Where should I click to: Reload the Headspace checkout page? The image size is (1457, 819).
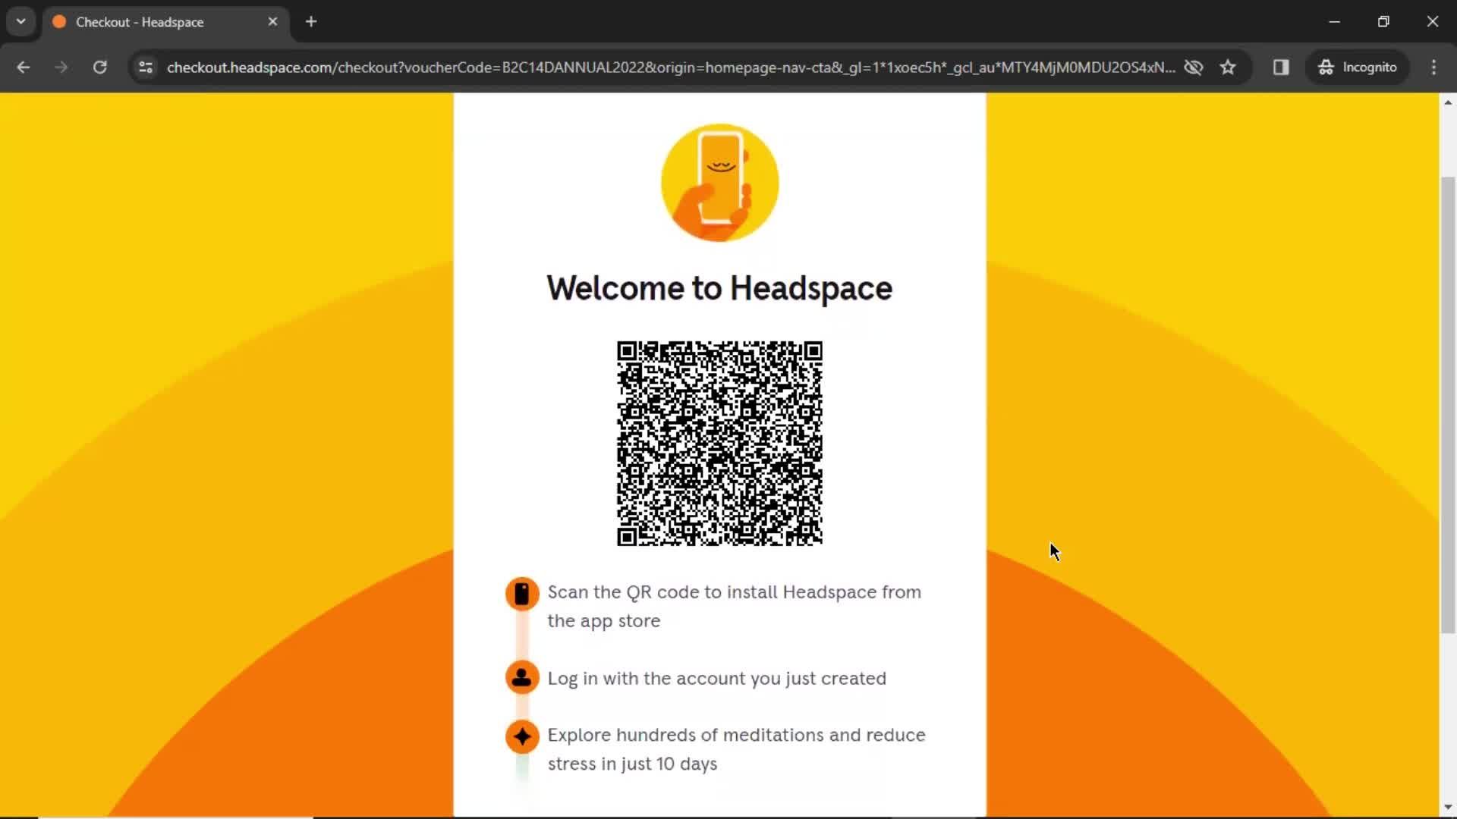99,67
